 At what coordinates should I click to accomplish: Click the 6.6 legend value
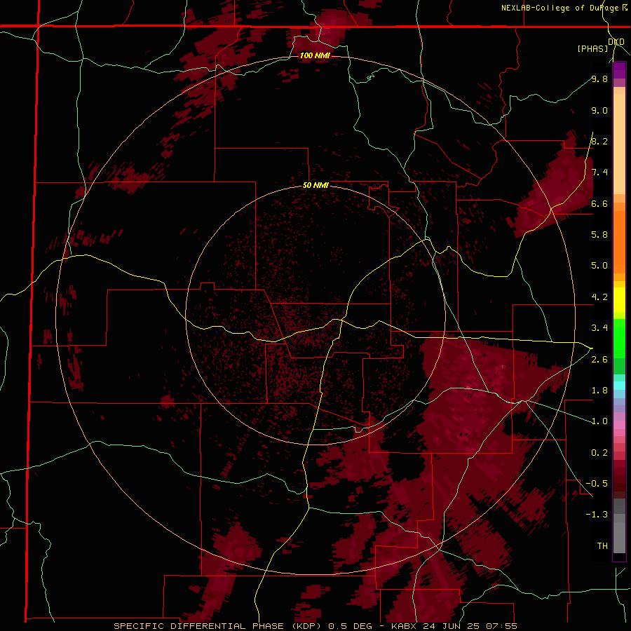pos(599,203)
